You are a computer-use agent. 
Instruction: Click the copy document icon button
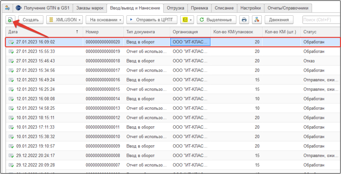pyautogui.click(x=10, y=20)
